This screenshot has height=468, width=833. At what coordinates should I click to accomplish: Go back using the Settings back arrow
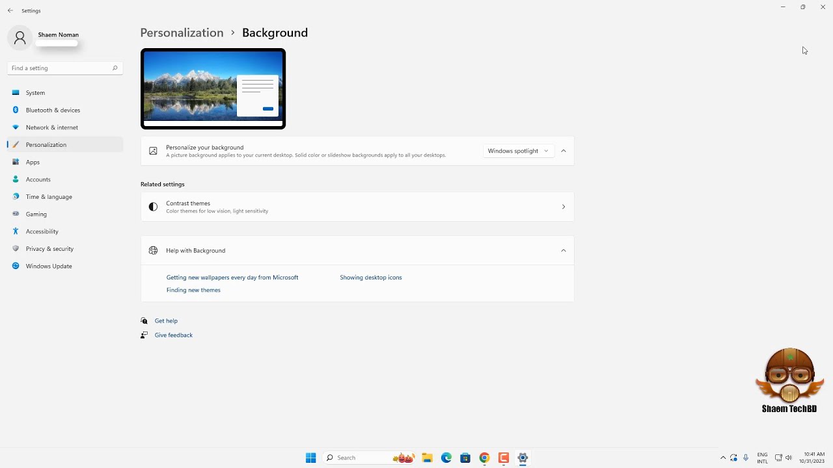point(10,10)
